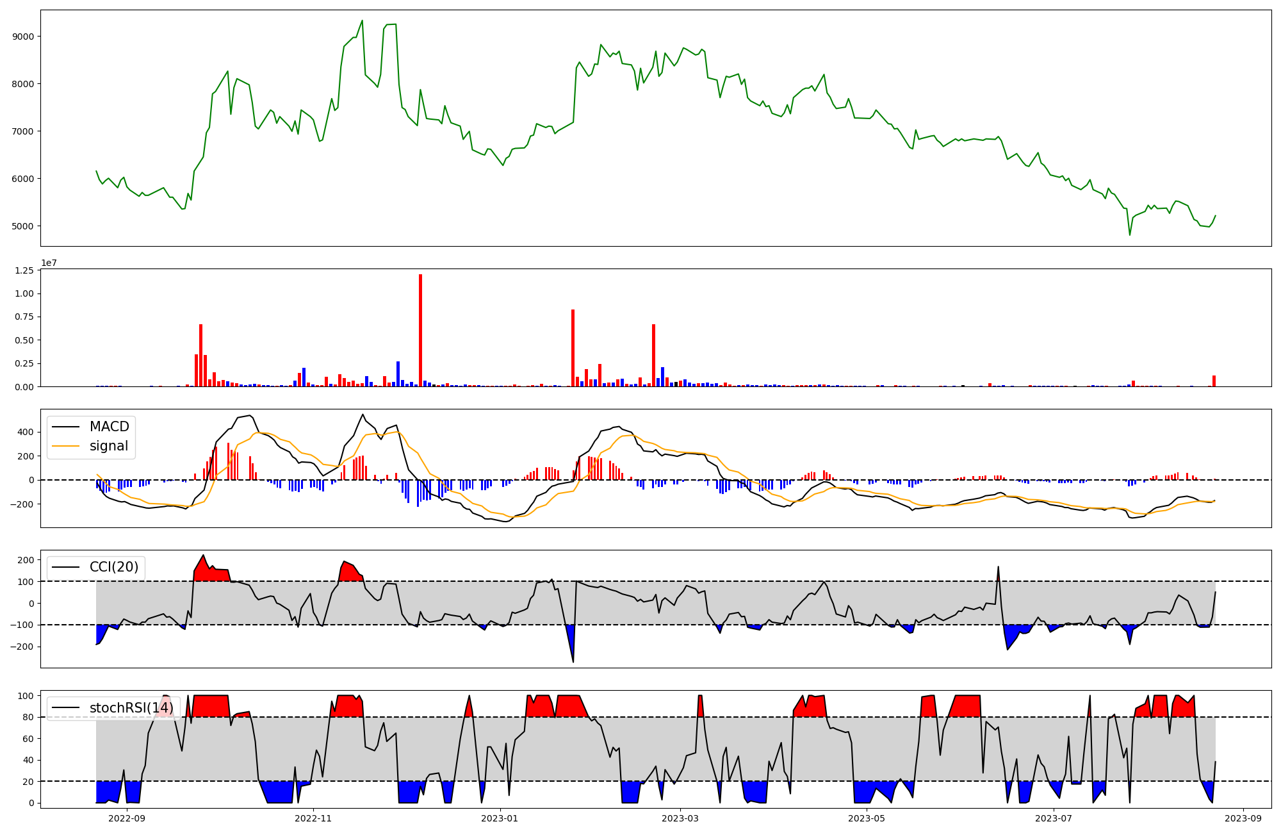This screenshot has width=1281, height=833.
Task: Click the 4000 tick on MACD axis
Action: click(x=26, y=432)
